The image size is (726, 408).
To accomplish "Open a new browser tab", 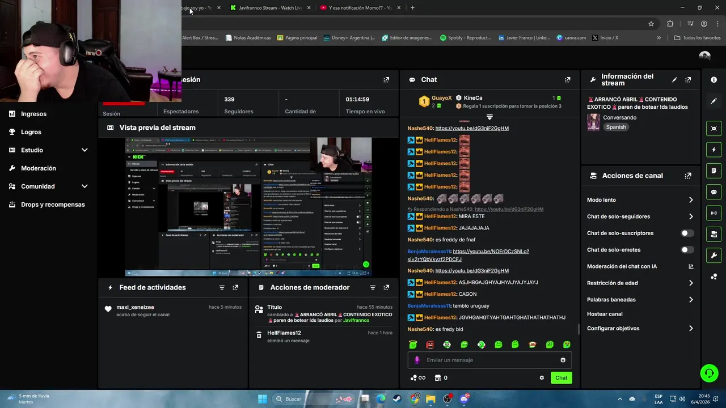I will [412, 8].
